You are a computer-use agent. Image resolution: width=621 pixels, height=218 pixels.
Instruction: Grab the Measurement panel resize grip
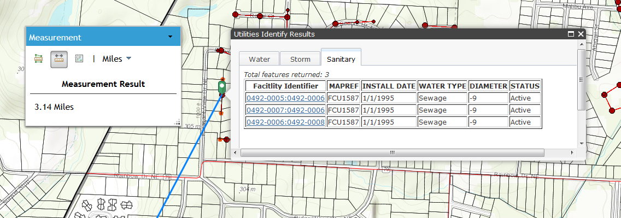[178, 122]
